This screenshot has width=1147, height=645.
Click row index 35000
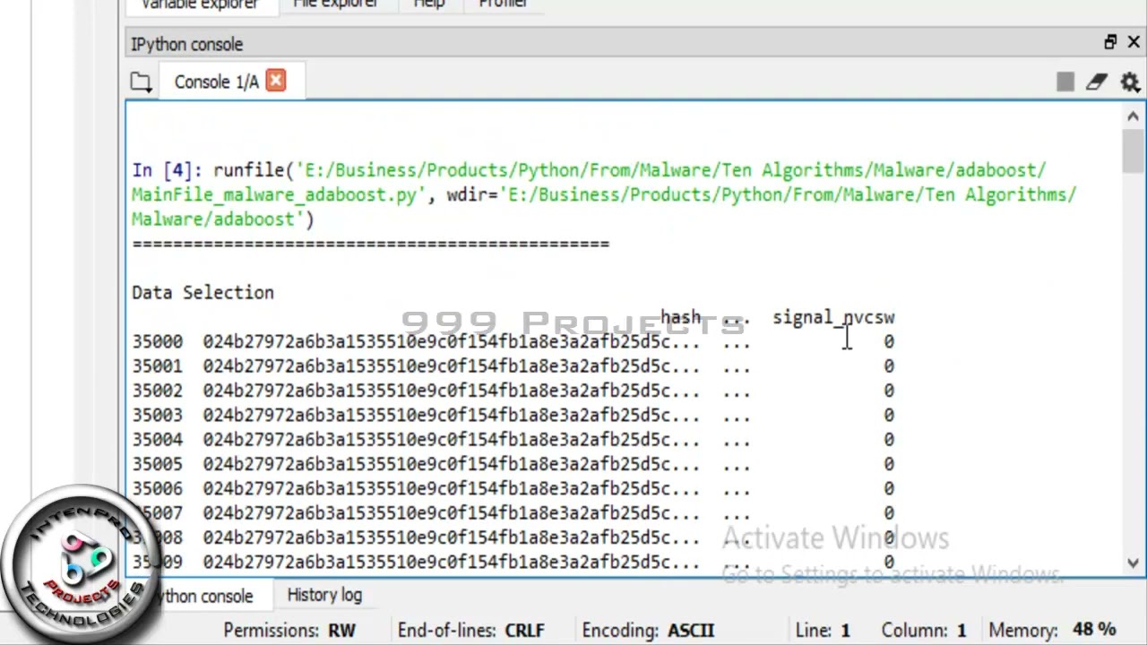[157, 342]
